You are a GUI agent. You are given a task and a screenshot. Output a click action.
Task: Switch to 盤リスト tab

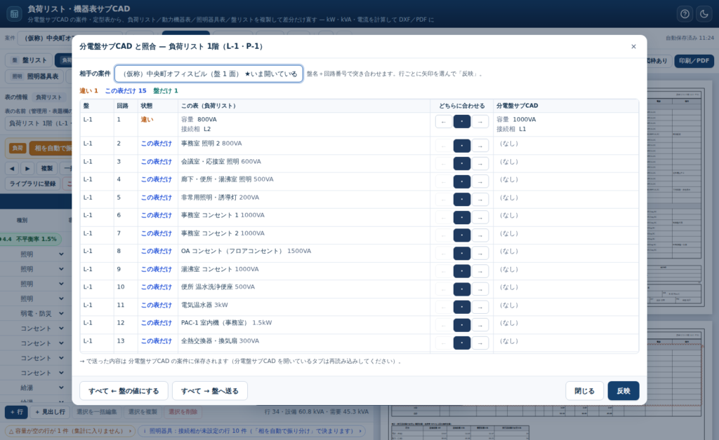[x=29, y=60]
